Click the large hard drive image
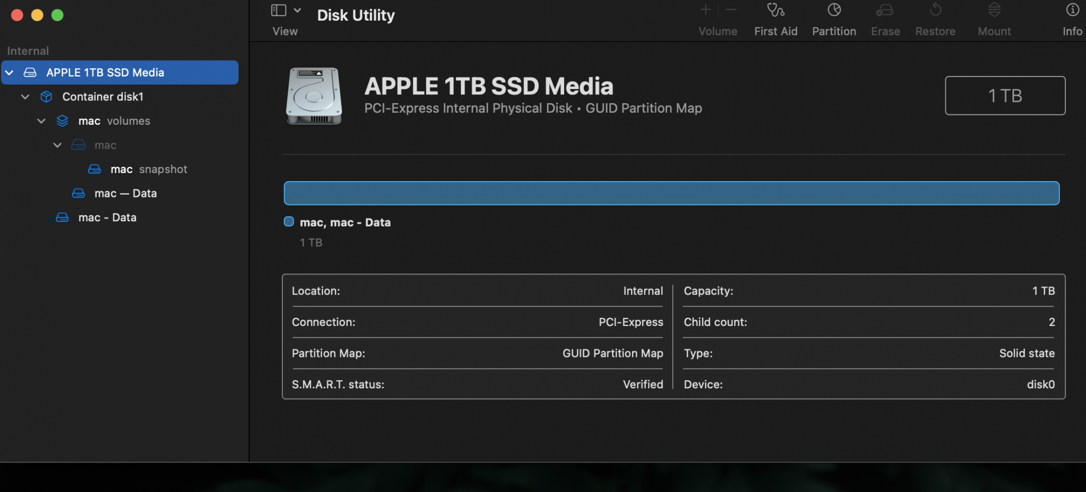Viewport: 1086px width, 492px height. pyautogui.click(x=314, y=96)
